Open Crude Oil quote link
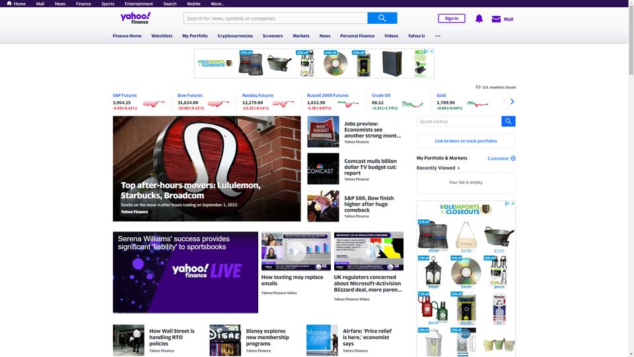This screenshot has height=357, width=634. pos(381,95)
